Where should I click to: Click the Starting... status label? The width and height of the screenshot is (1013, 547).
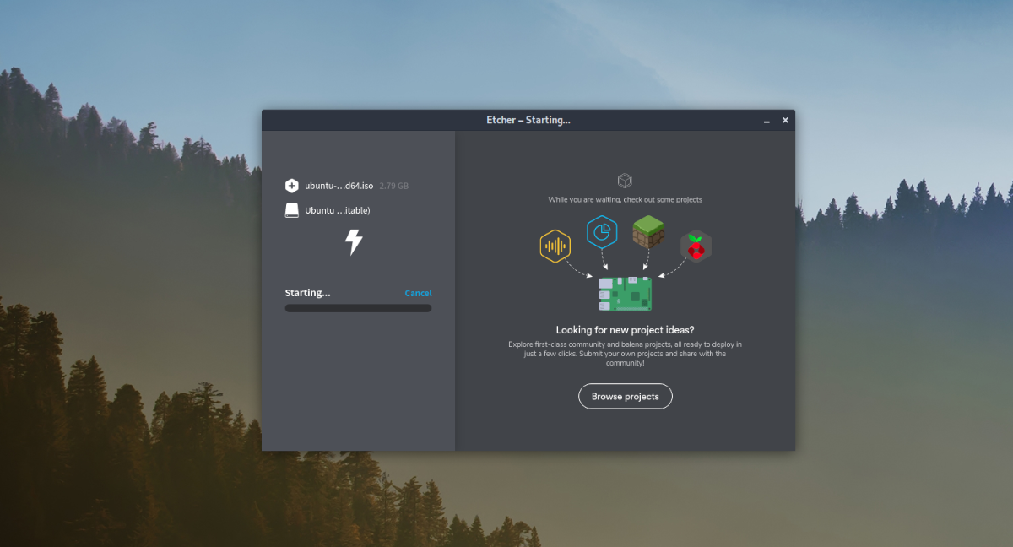pyautogui.click(x=308, y=294)
